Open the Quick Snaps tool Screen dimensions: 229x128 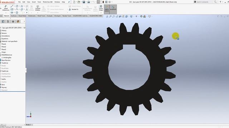tap(101, 8)
